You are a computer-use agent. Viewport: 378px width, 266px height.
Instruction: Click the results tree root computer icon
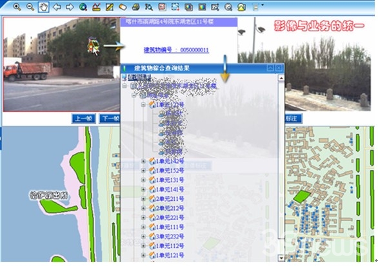(x=124, y=77)
